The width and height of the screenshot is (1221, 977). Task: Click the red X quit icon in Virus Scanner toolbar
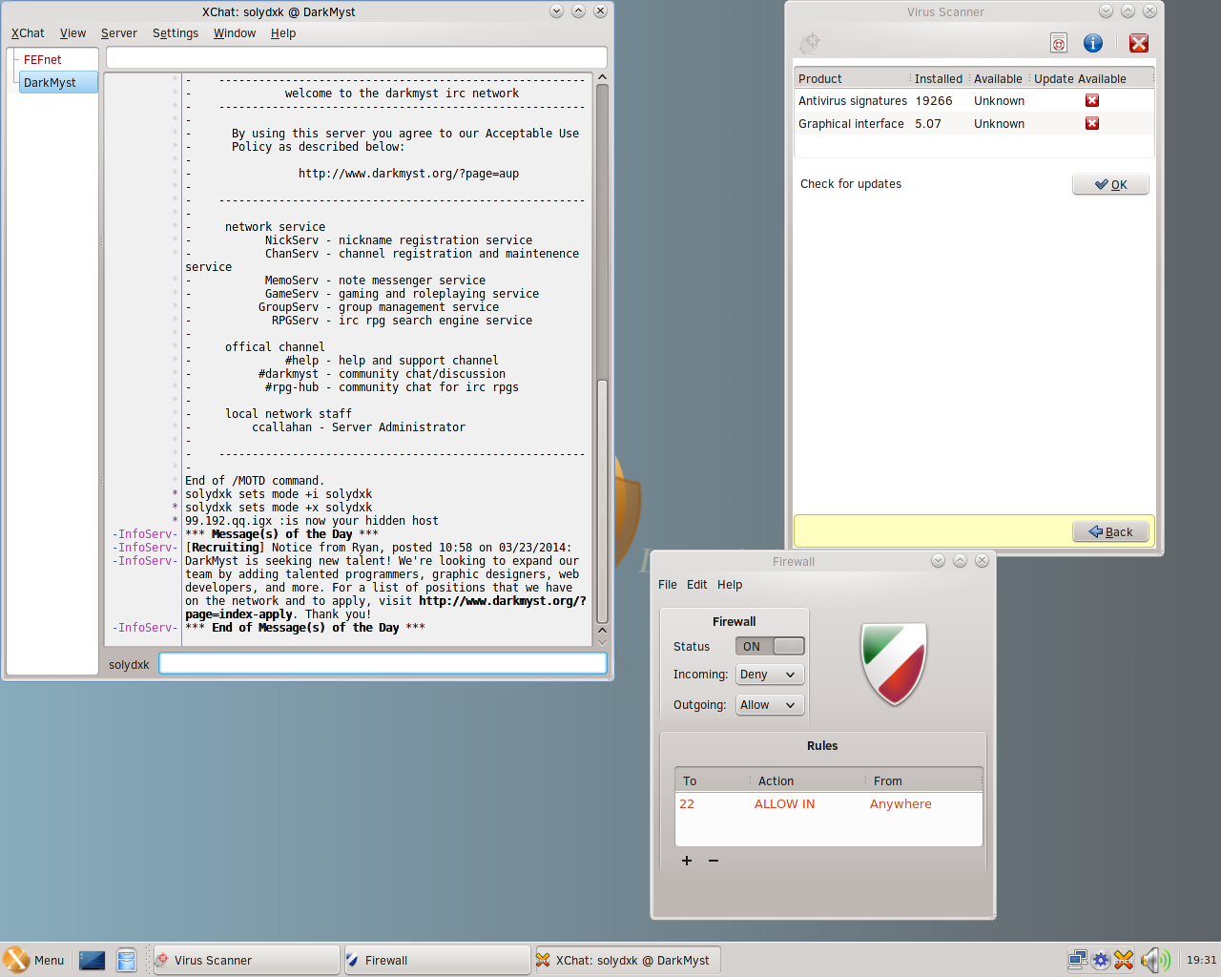point(1139,43)
